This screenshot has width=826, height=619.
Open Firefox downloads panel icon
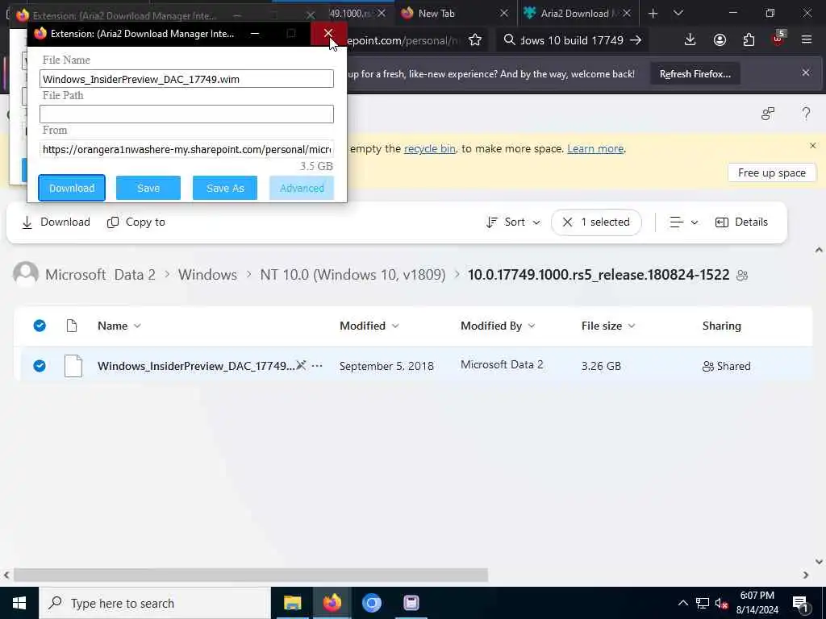[690, 40]
